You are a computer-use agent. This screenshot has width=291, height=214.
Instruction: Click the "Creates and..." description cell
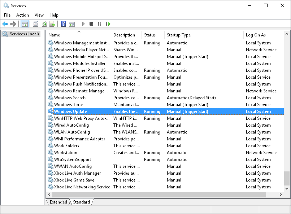[x=126, y=153]
